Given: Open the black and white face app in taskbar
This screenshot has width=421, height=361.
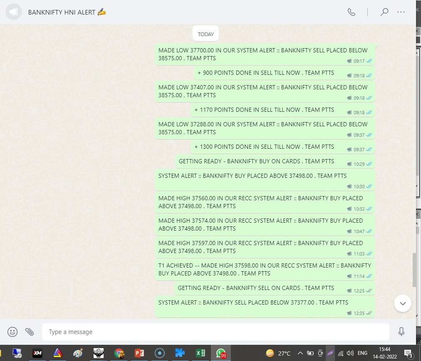Looking at the screenshot, I should (99, 353).
